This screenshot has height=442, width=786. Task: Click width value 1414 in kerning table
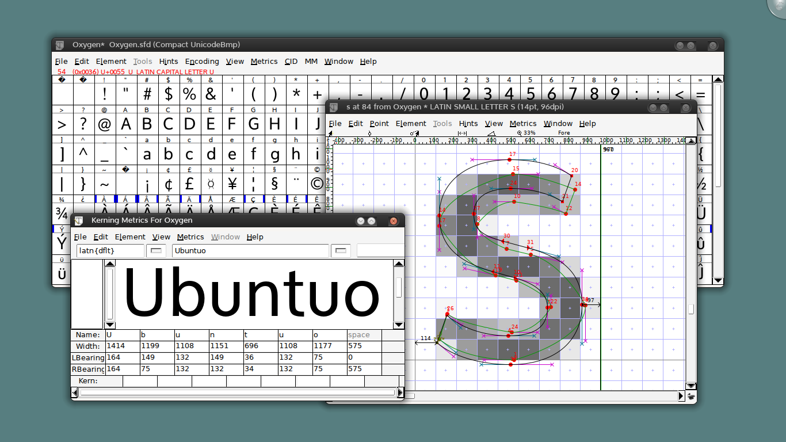123,346
